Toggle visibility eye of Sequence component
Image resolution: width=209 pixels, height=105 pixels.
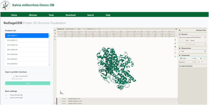(x=199, y=62)
